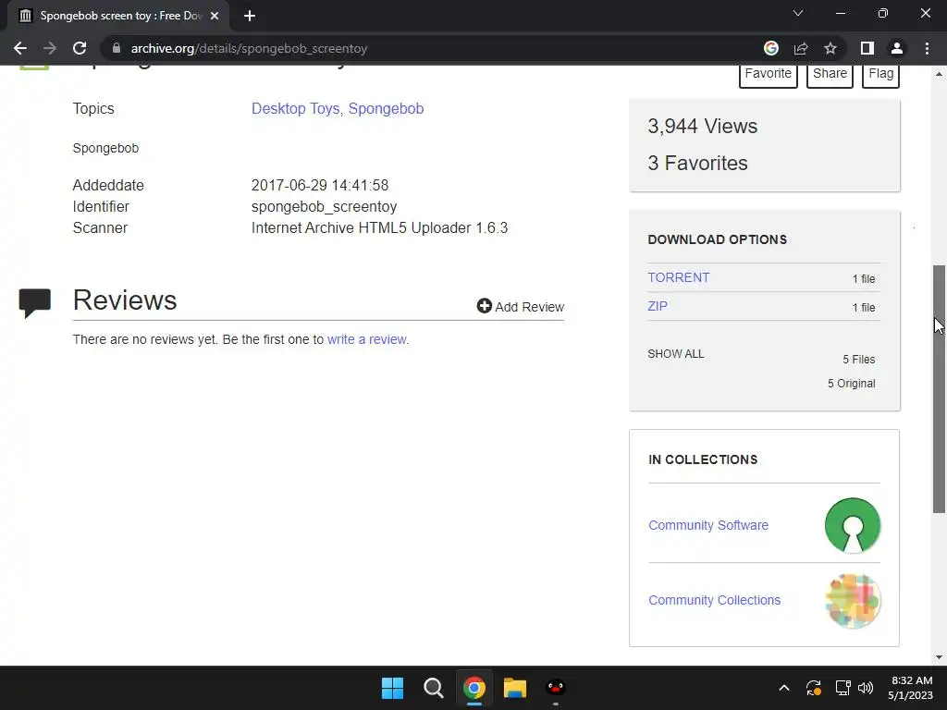This screenshot has height=710, width=947.
Task: Click the plus icon beside Add Review
Action: [485, 306]
